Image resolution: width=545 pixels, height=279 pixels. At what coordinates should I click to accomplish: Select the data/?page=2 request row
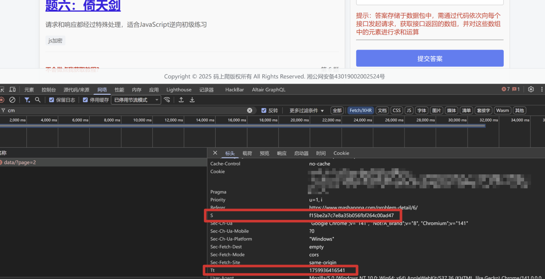tap(103, 162)
